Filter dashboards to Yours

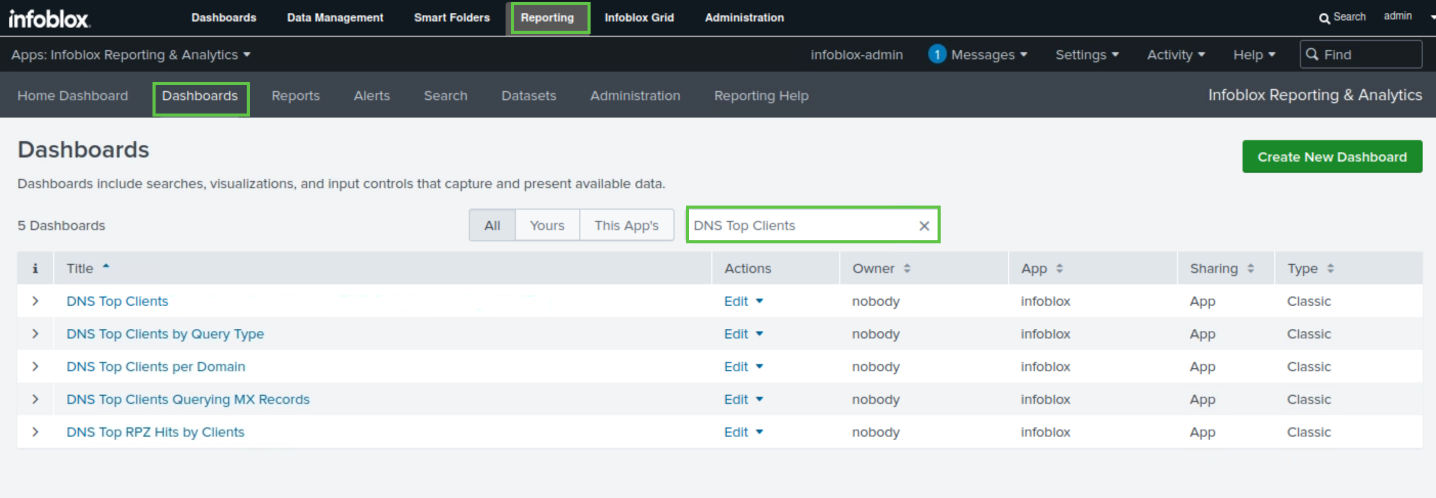point(547,225)
